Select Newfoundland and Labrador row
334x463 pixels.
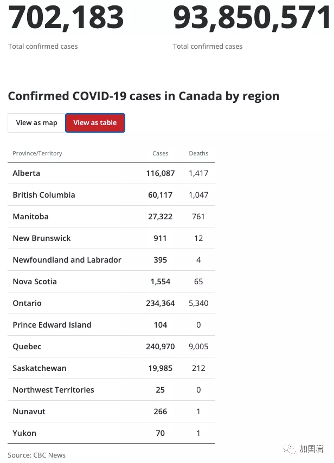click(112, 260)
